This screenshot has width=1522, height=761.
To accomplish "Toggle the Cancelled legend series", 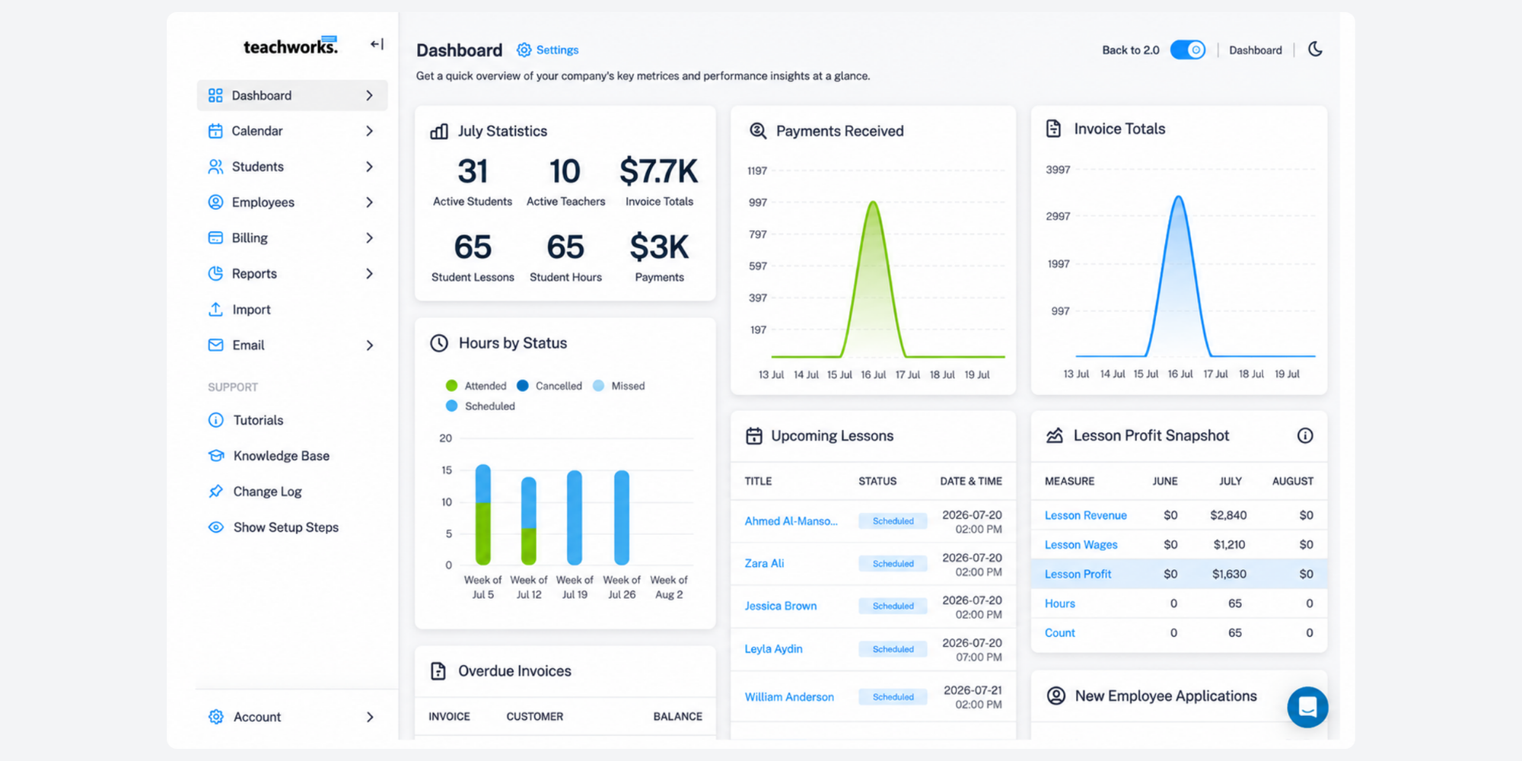I will pos(549,386).
